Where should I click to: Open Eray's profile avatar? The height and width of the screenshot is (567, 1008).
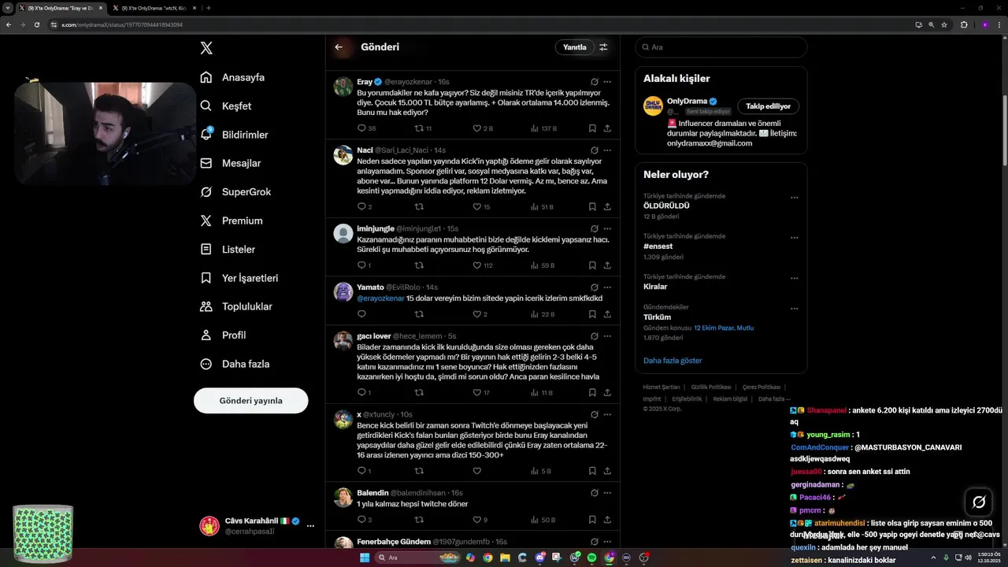click(343, 87)
